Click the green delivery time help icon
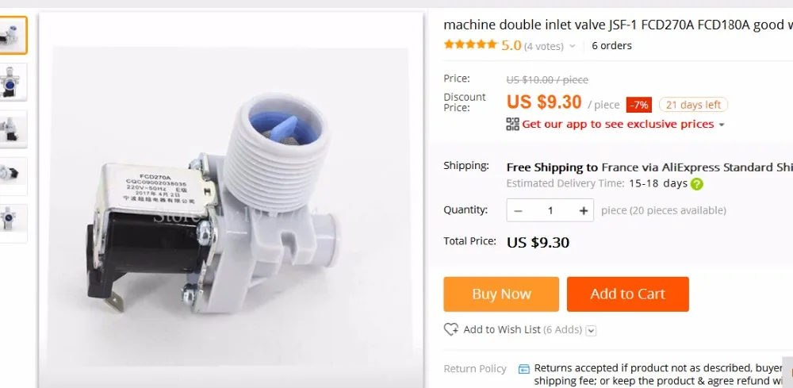The image size is (793, 388). tap(697, 184)
